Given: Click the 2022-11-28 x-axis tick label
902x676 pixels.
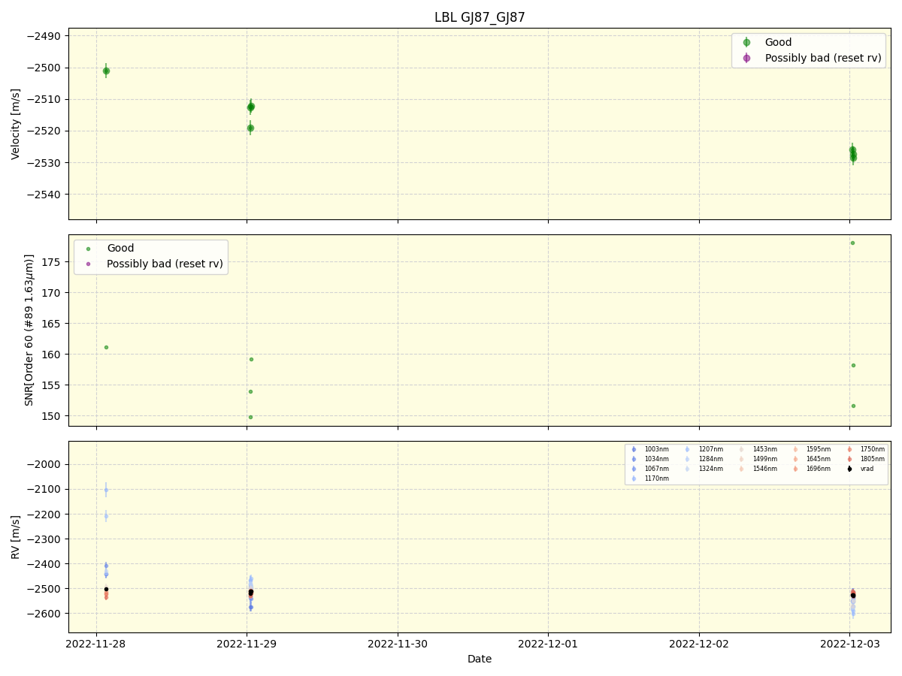Looking at the screenshot, I should [x=96, y=644].
